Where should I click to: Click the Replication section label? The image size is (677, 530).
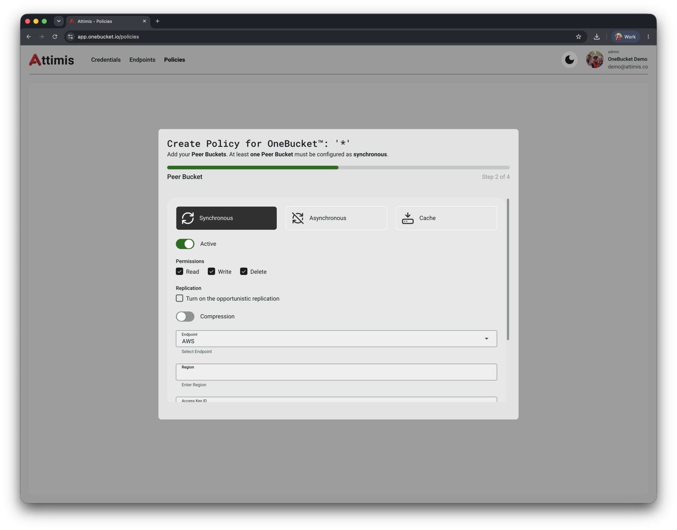189,288
